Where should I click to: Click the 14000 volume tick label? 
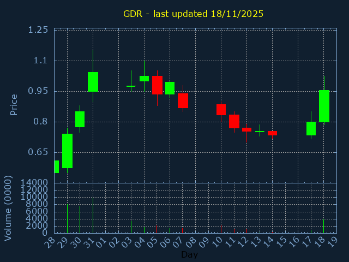34,182
